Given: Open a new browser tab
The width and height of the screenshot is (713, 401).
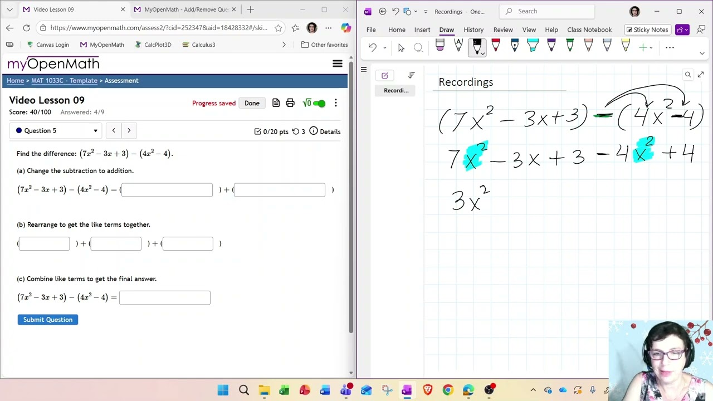Looking at the screenshot, I should point(250,9).
